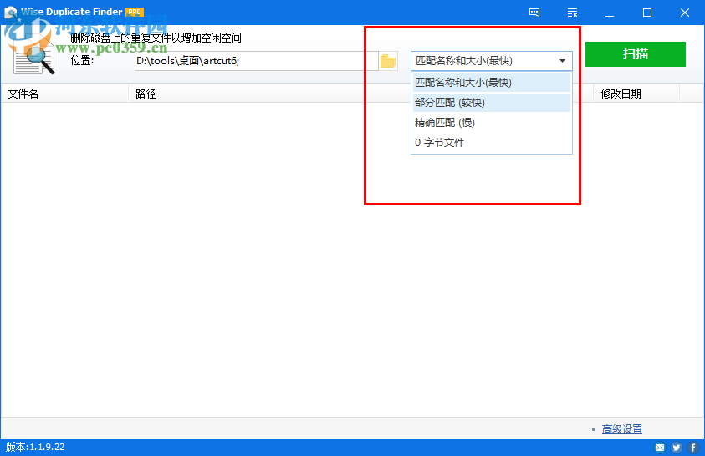
Task: Close the Wise Duplicate Finder window
Action: (685, 13)
